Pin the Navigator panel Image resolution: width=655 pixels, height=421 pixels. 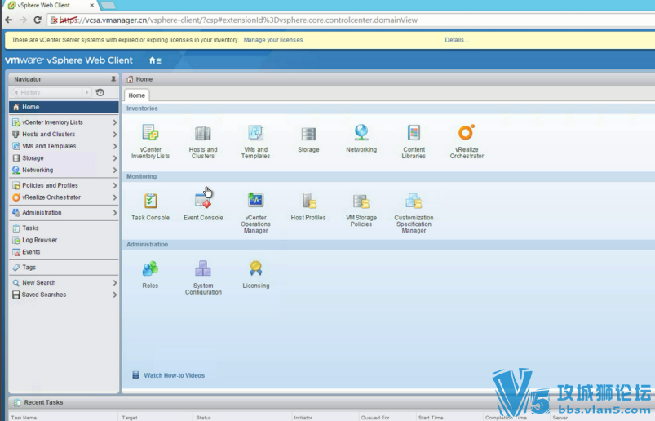113,79
